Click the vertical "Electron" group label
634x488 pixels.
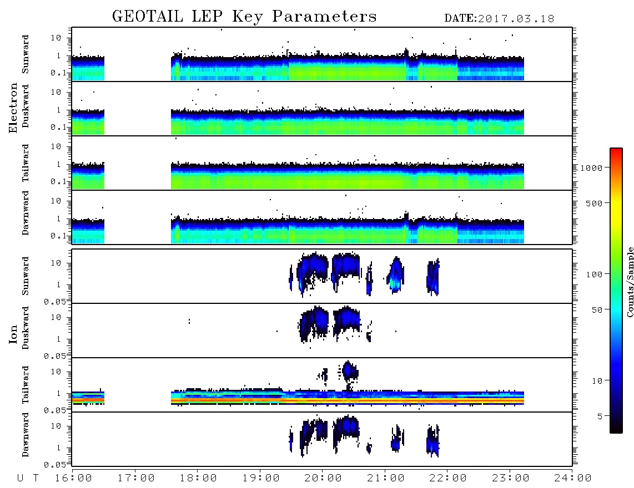pos(13,108)
